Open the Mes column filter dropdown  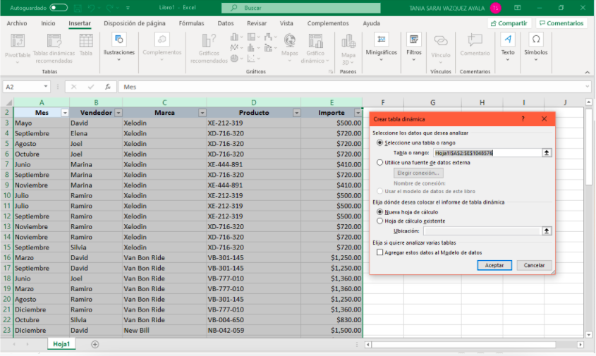[65, 113]
